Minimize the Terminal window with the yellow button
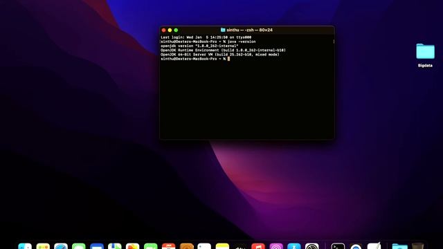The image size is (443, 249). click(x=170, y=30)
